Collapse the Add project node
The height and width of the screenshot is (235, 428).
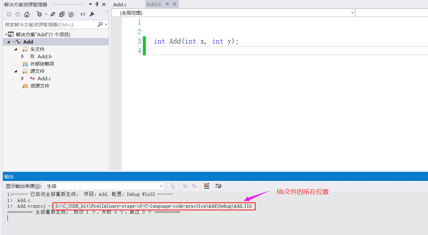(8, 42)
